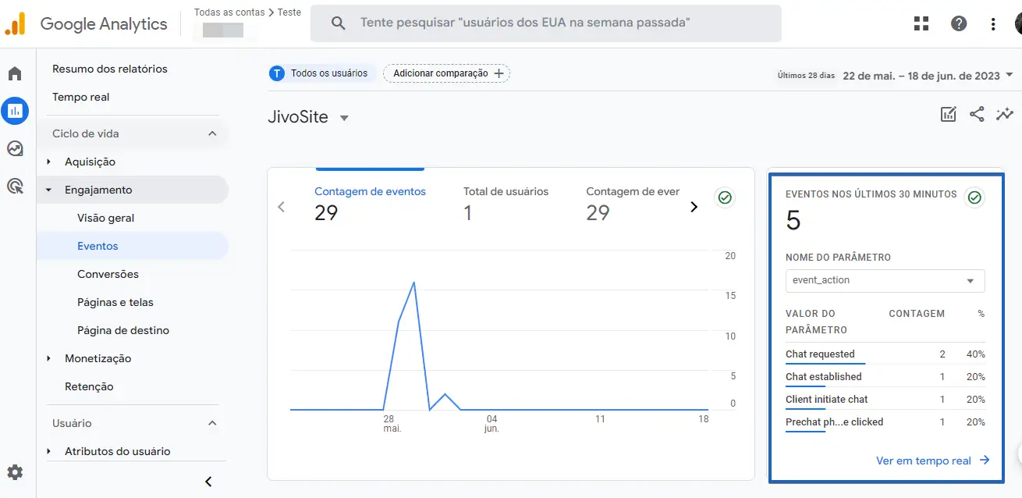The width and height of the screenshot is (1022, 498).
Task: Click the search input field
Action: point(546,23)
